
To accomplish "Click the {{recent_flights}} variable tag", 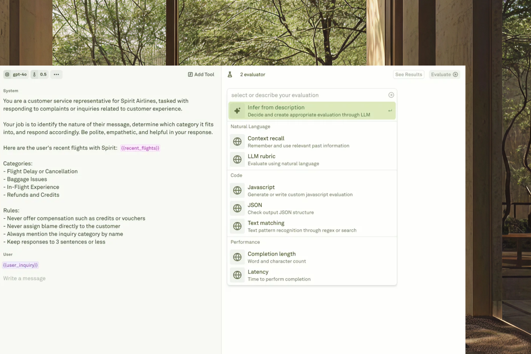I will pos(140,148).
